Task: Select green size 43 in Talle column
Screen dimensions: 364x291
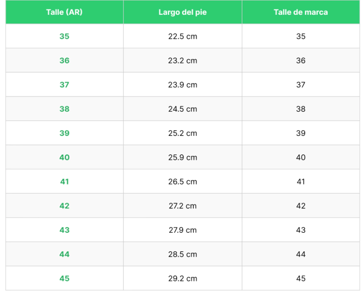Action: 64,230
